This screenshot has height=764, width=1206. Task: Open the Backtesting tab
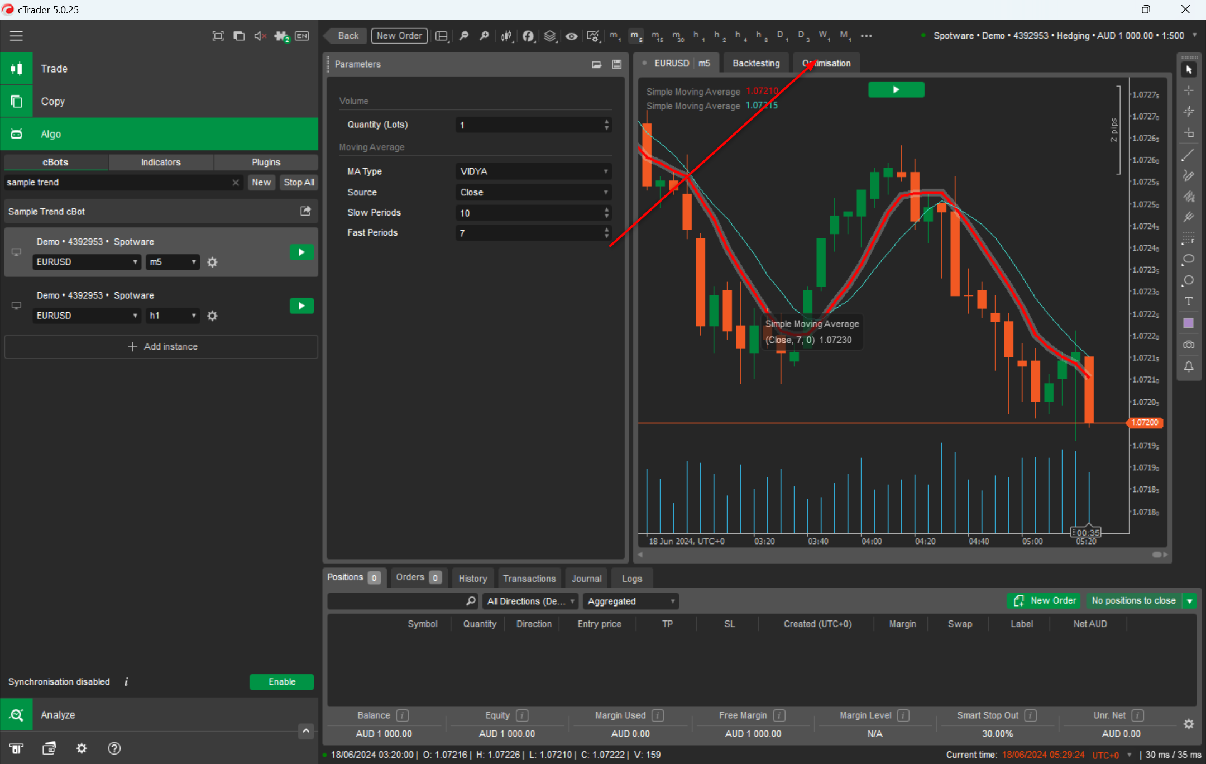pos(756,63)
